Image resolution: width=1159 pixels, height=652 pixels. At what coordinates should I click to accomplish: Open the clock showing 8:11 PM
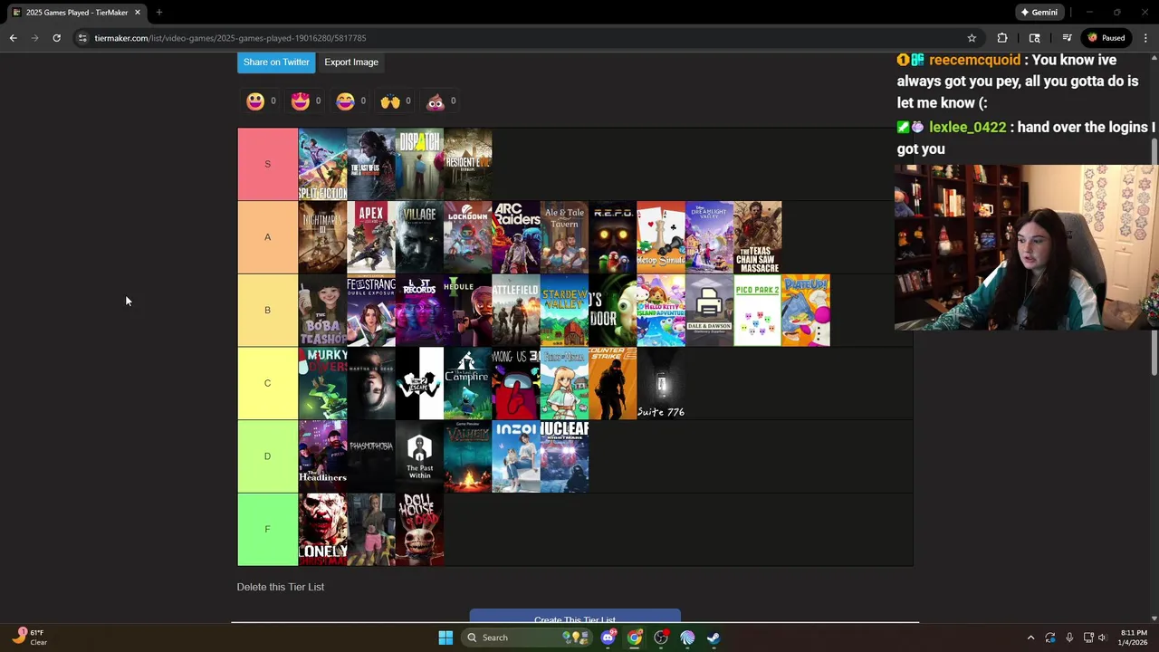(1134, 638)
